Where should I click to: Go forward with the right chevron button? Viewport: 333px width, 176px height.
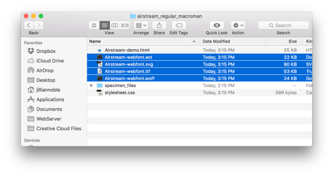[x=39, y=25]
